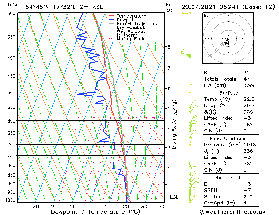Click the 300 hPa pressure axis label

pos(12,13)
